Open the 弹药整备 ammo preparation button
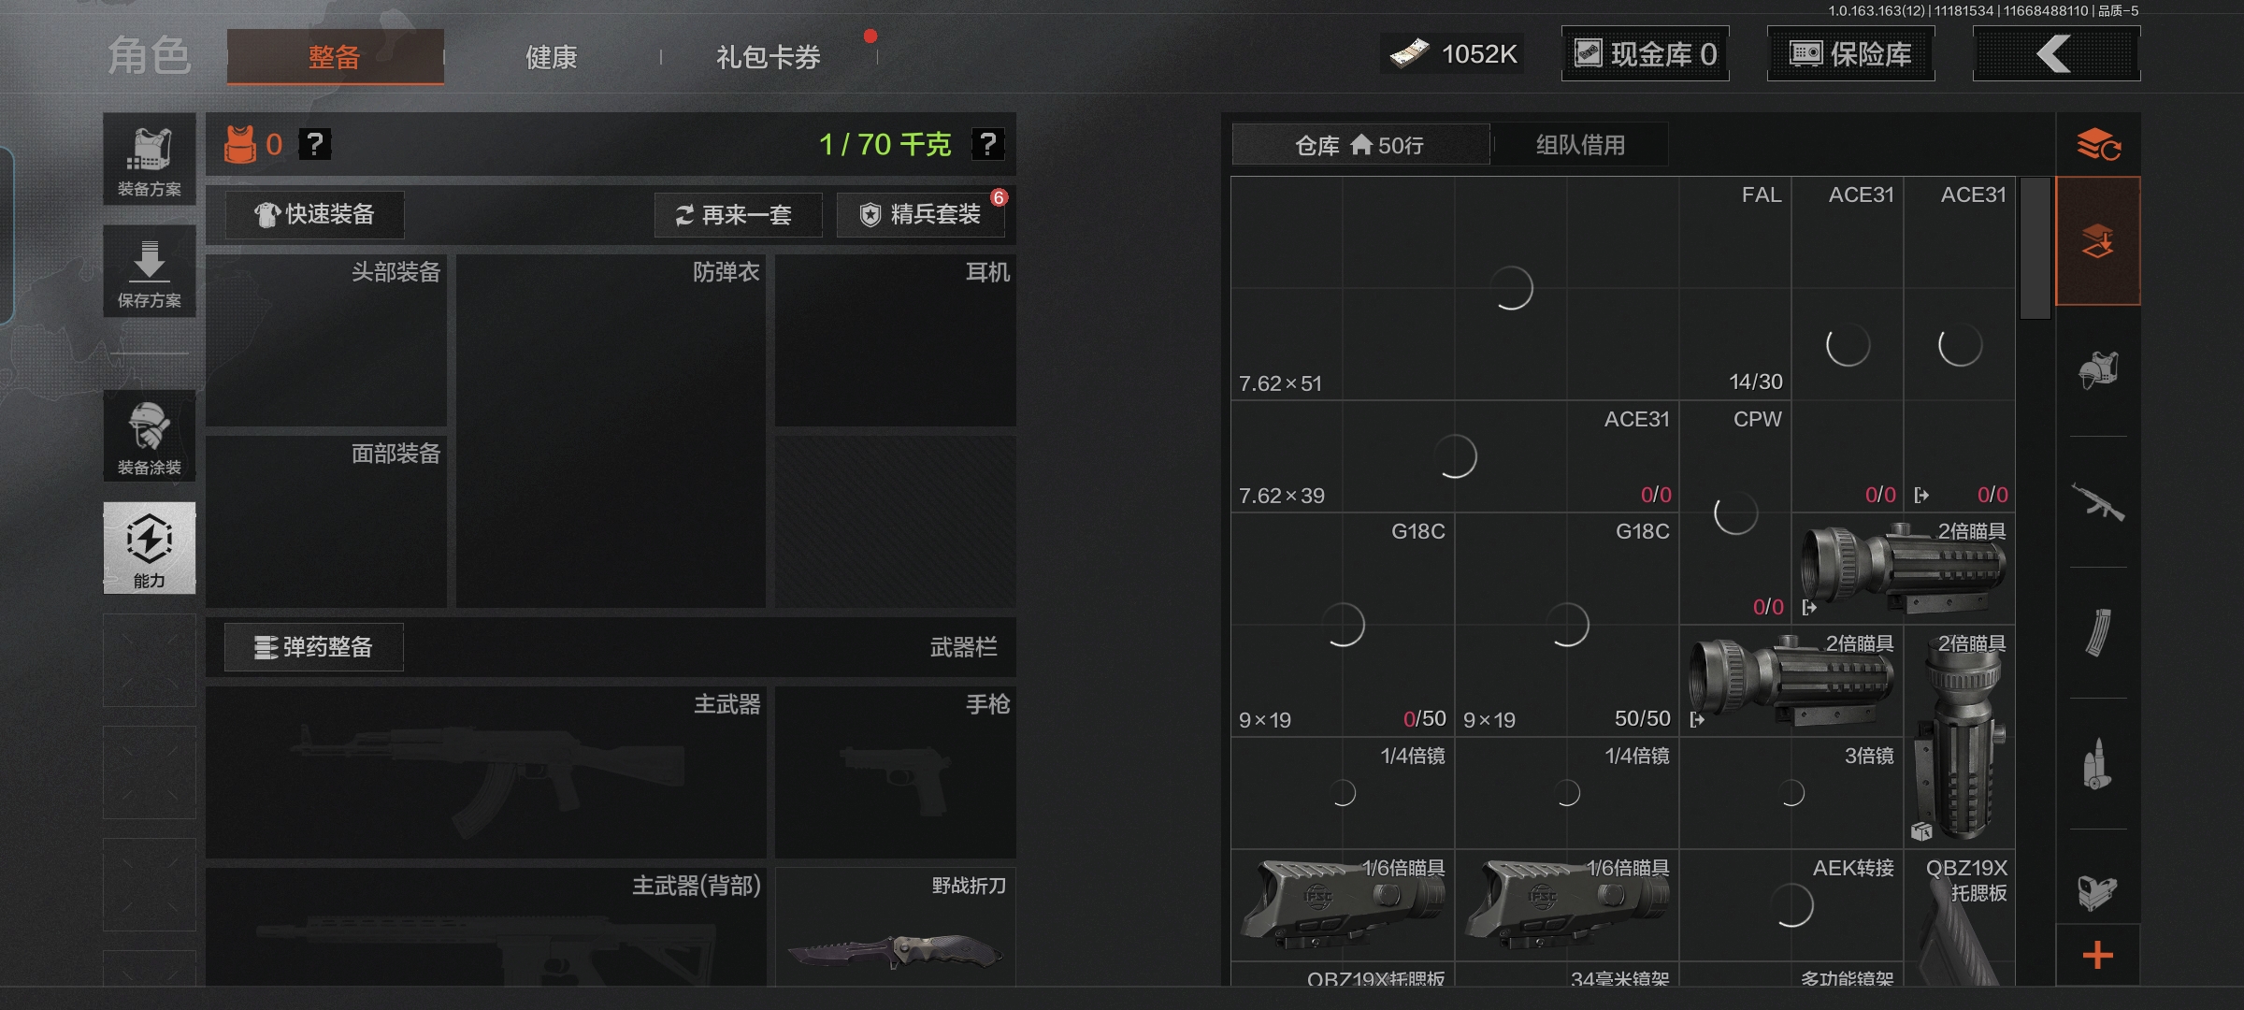 pos(314,647)
